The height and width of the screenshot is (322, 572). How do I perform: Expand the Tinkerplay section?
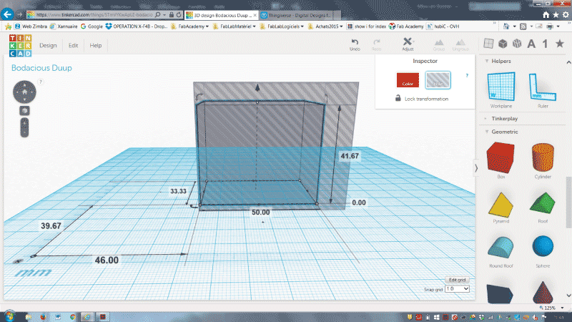click(485, 118)
